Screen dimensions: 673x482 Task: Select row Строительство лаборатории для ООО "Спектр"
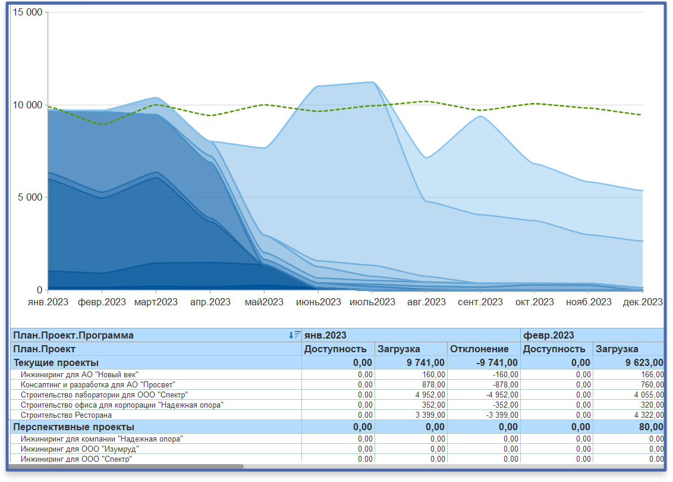pos(337,395)
